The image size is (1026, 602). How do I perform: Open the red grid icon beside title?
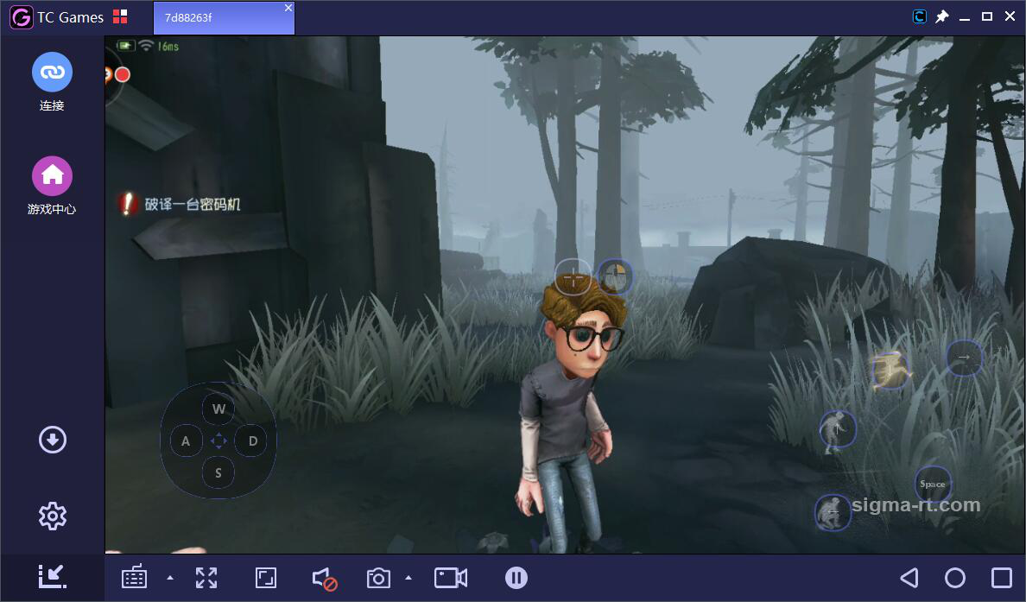(x=120, y=16)
